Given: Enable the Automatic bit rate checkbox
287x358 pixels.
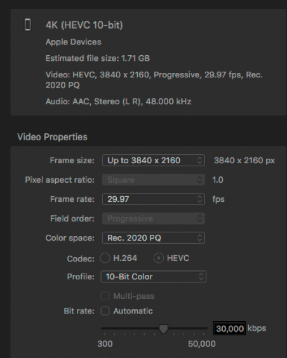Looking at the screenshot, I should click(105, 311).
